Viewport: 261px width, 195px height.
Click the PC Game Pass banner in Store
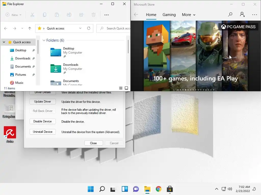click(x=195, y=56)
